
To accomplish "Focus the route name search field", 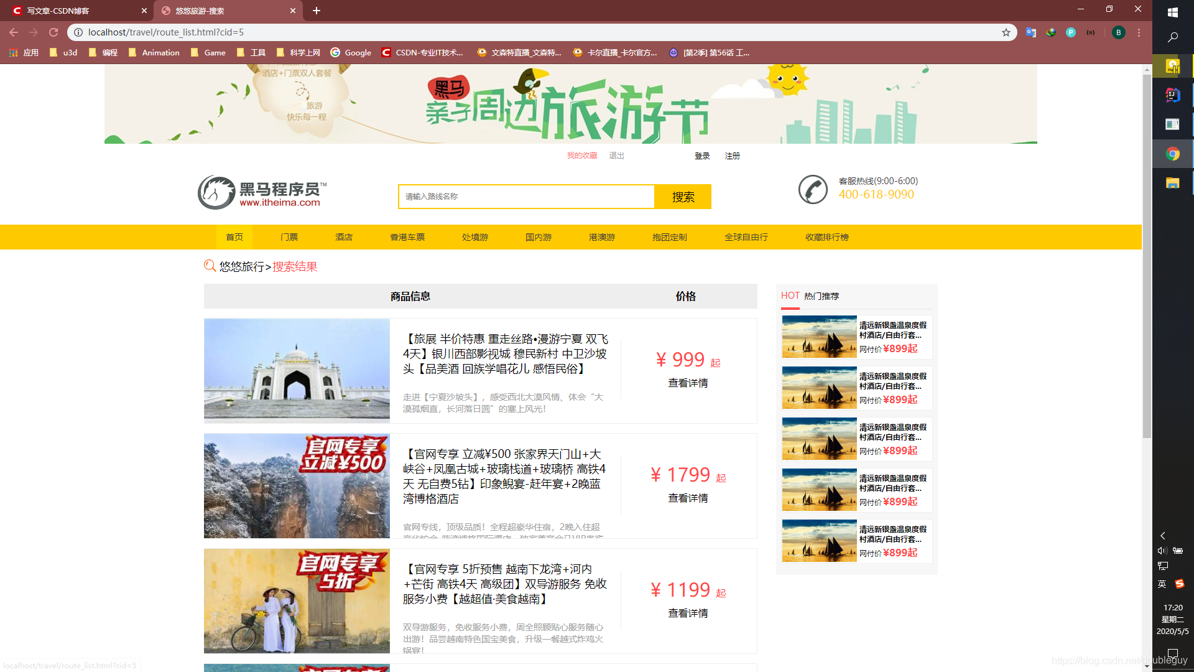I will click(x=527, y=197).
